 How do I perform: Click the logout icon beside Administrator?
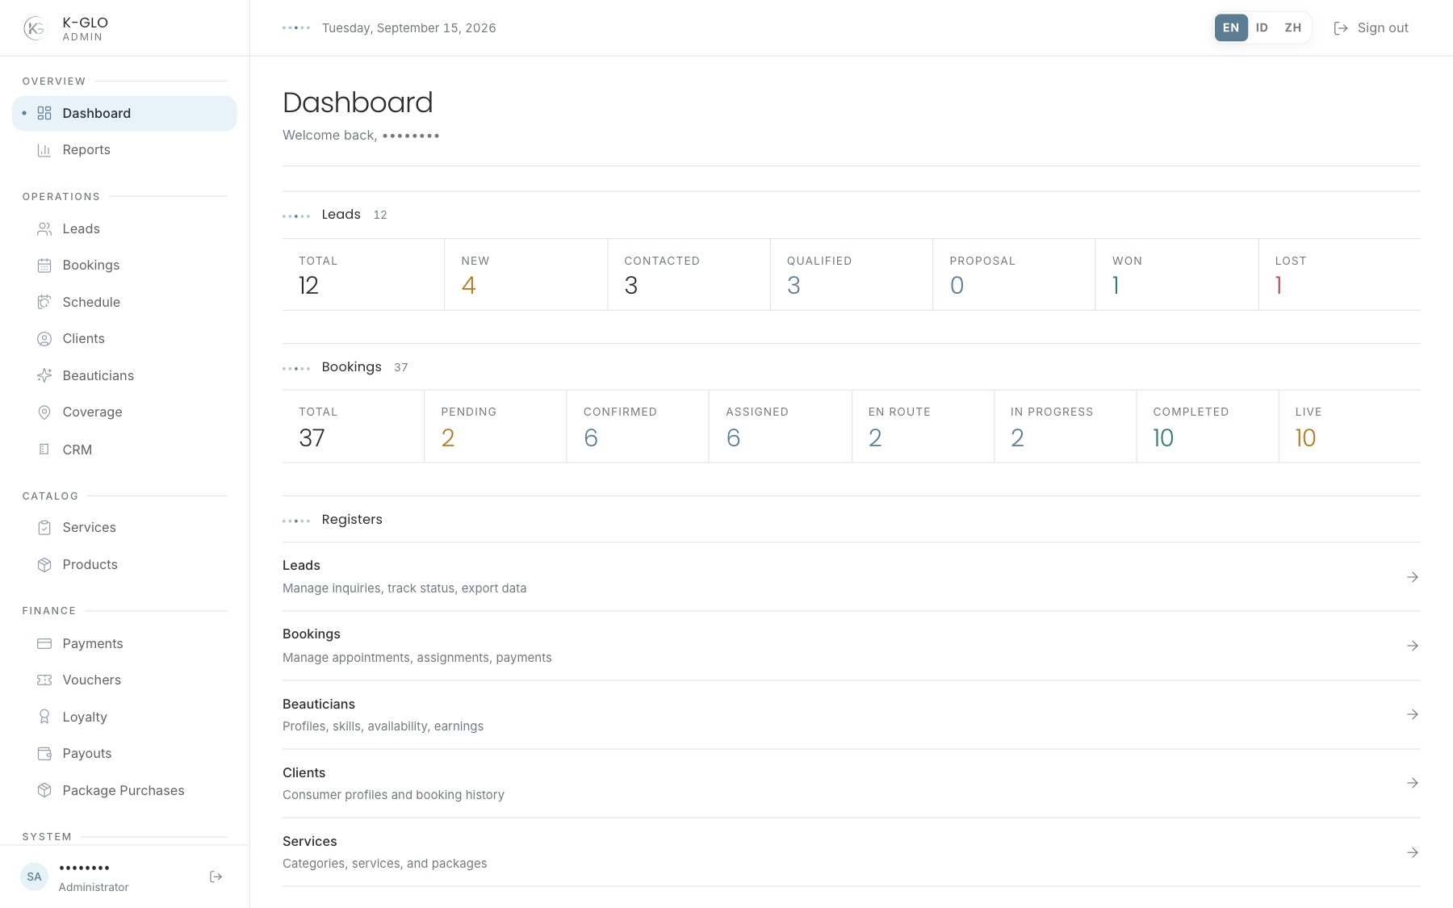pos(216,877)
